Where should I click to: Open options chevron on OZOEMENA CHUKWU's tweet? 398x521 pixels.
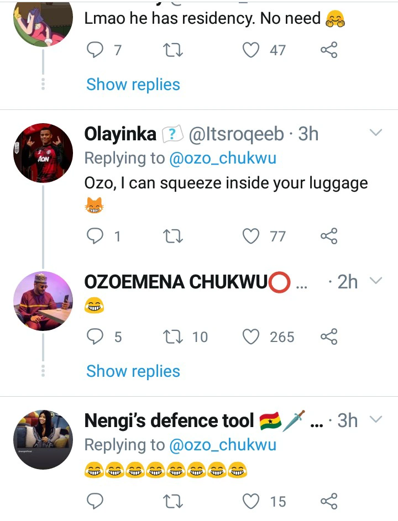tap(376, 281)
